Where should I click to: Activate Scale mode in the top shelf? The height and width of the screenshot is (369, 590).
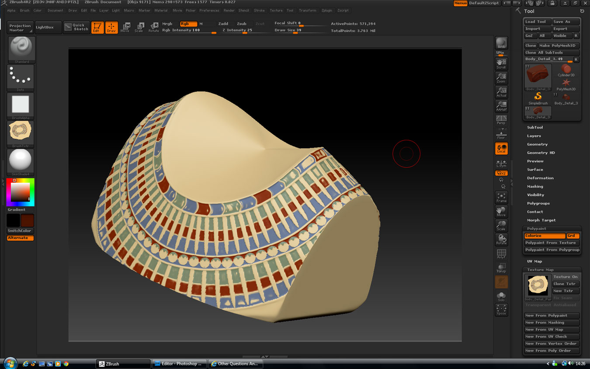coord(139,28)
